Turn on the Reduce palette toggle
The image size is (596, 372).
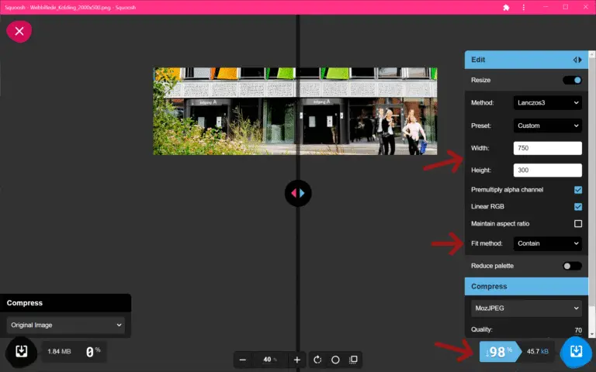pos(573,266)
